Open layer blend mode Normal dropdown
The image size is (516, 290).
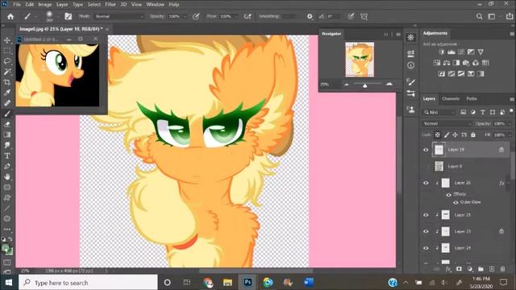(x=447, y=123)
